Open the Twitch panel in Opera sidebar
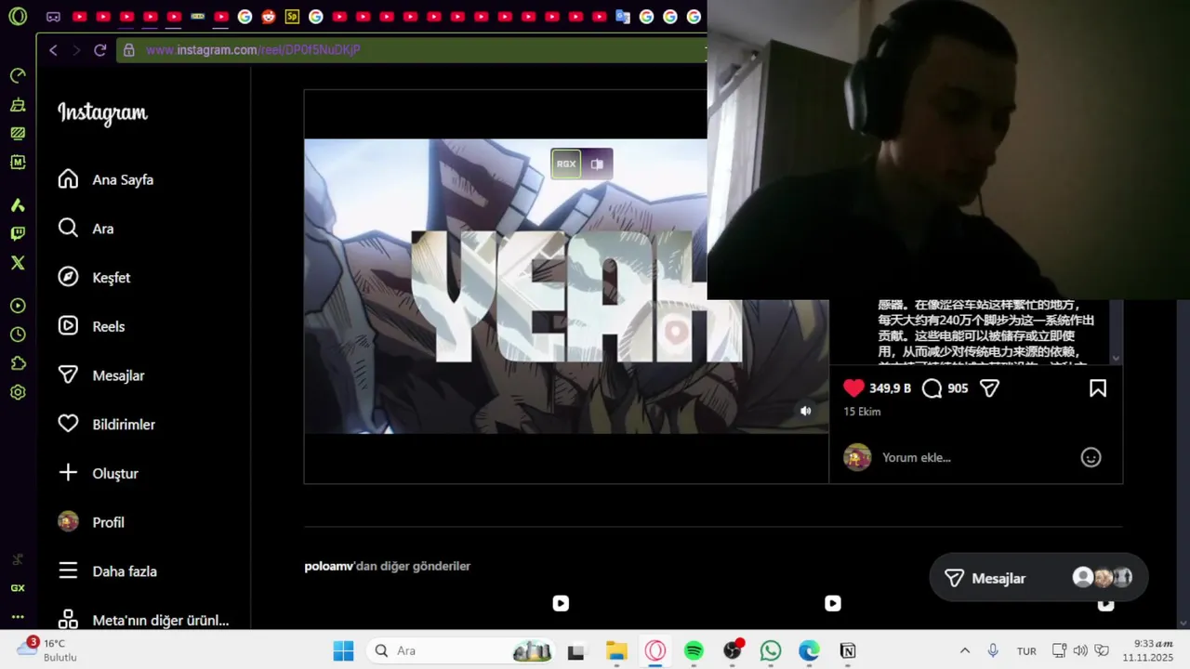 pos(18,234)
